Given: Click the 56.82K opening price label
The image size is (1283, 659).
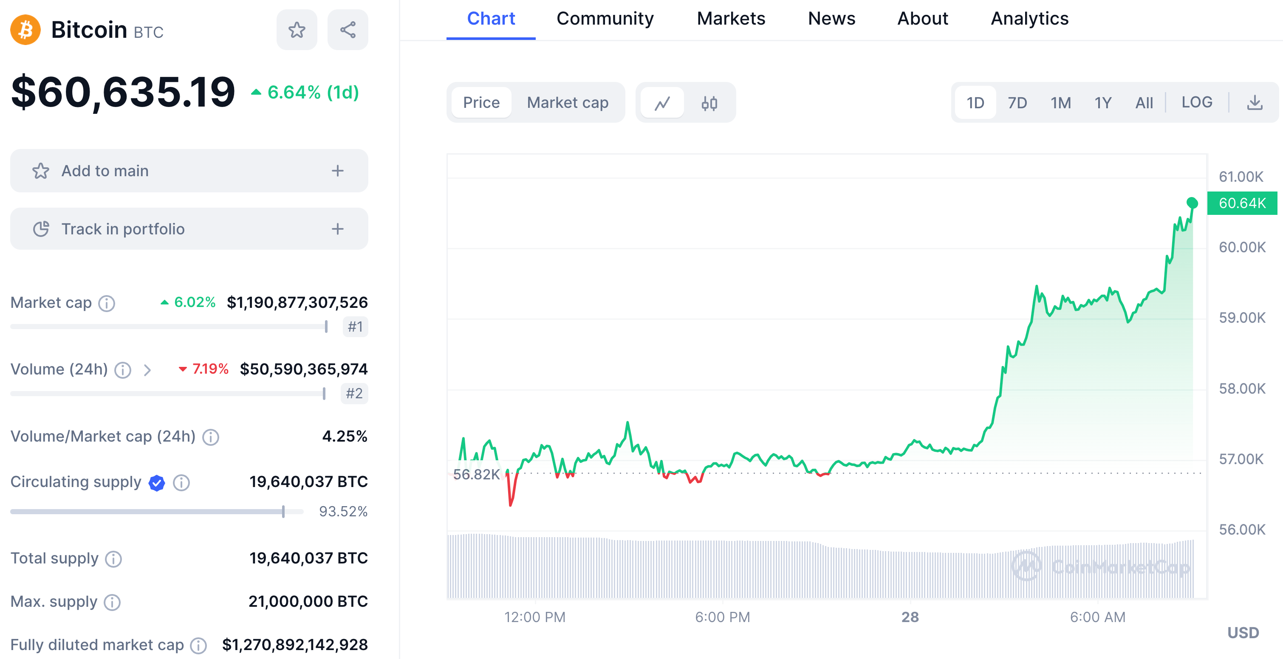Looking at the screenshot, I should [476, 474].
